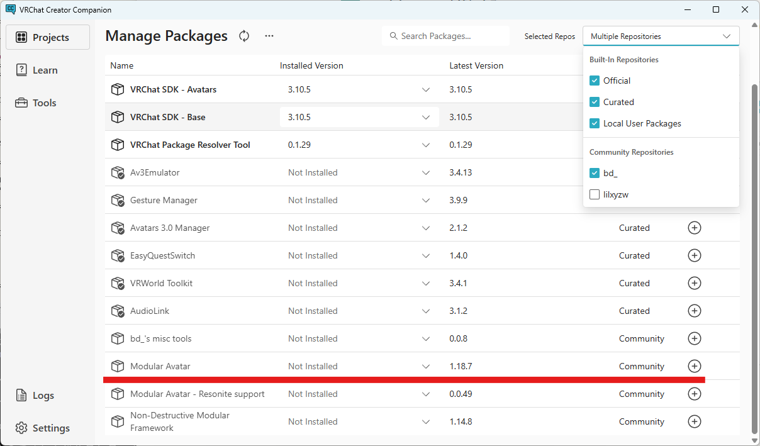
Task: Click the VRChat Creator Companion app icon
Action: click(x=11, y=9)
